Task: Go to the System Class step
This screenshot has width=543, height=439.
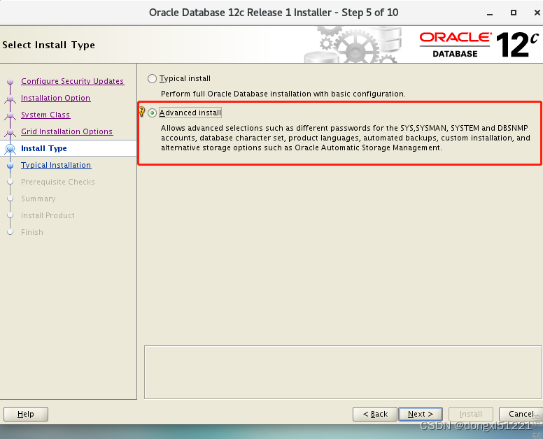Action: click(45, 115)
